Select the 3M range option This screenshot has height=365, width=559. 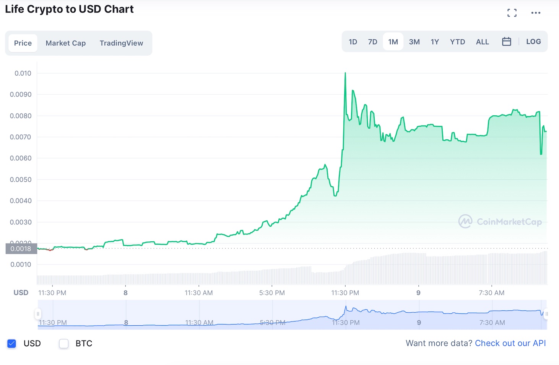coord(414,41)
